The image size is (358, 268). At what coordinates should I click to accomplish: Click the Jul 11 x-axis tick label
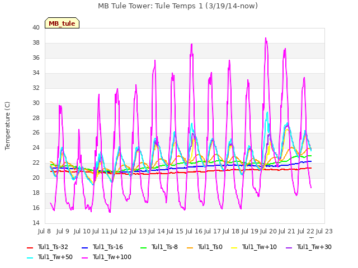click(x=101, y=231)
